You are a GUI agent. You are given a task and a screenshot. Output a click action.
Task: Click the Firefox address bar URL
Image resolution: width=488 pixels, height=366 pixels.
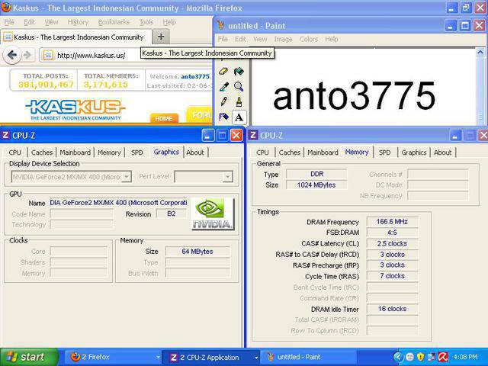(91, 56)
